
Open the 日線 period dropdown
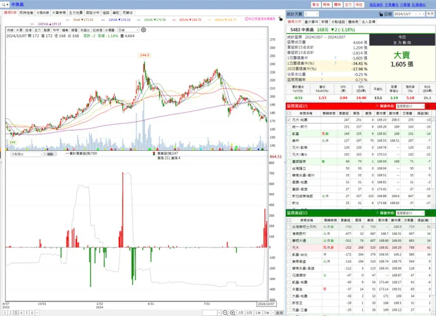(x=128, y=29)
